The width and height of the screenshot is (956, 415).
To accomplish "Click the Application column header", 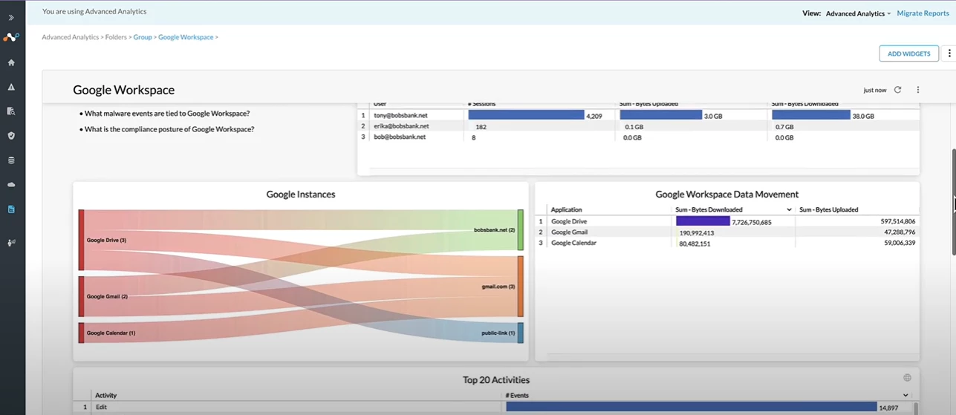I will click(x=566, y=210).
